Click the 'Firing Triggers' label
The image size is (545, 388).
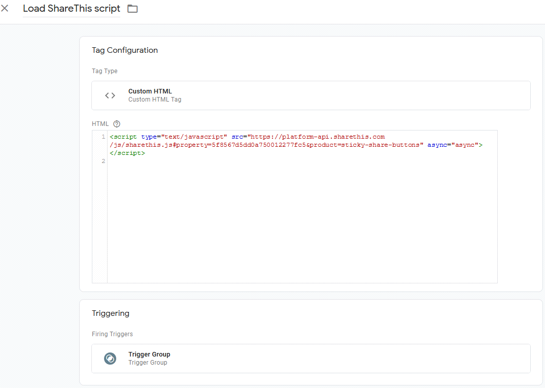point(112,334)
